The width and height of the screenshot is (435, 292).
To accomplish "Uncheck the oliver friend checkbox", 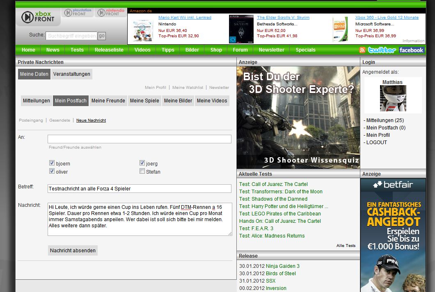I will point(52,171).
